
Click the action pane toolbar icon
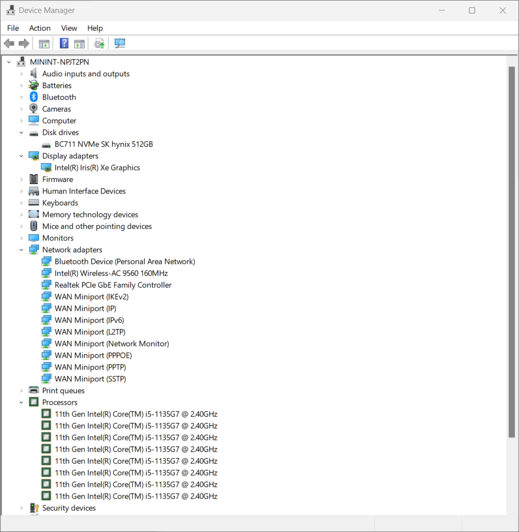point(79,44)
